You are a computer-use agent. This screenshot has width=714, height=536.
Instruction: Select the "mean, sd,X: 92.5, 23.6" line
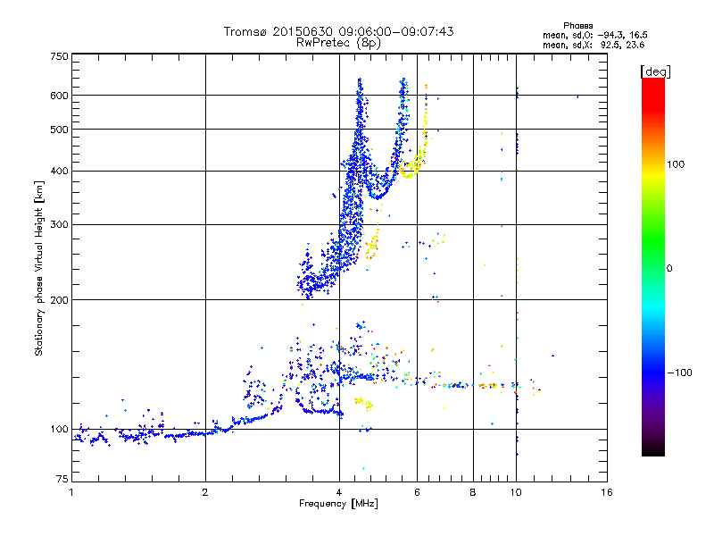[594, 45]
